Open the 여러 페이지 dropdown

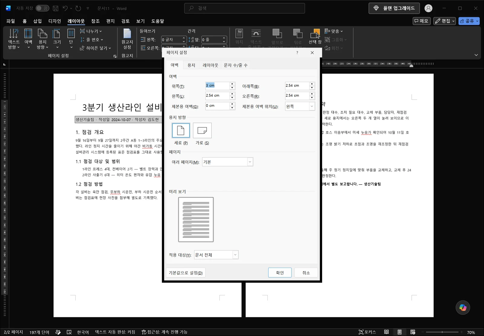pos(250,162)
